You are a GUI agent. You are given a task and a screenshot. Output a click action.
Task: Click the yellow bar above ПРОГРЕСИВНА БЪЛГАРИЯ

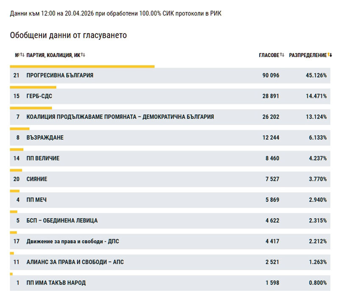82,66
